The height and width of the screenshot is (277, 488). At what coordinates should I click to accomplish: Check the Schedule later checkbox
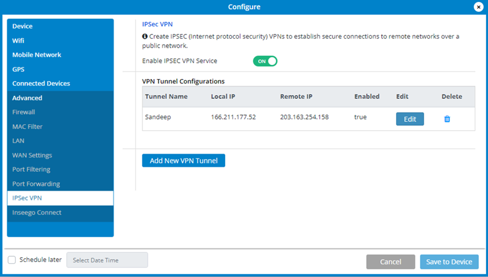[12, 260]
